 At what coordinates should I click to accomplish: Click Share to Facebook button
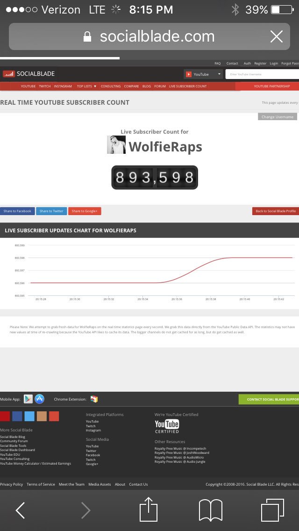(x=17, y=211)
